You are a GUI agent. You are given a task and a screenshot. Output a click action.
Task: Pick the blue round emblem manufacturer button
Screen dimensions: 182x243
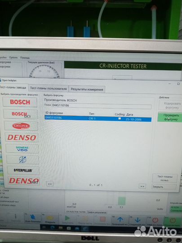(23, 159)
